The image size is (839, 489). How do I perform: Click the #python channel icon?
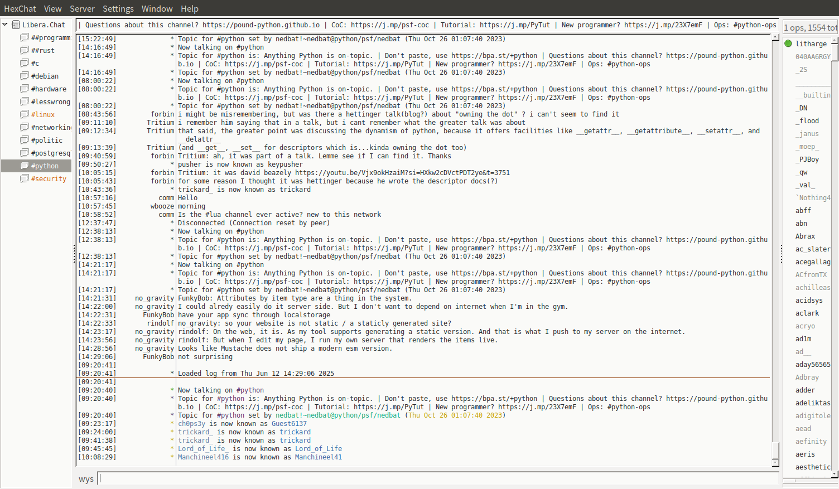[x=25, y=166]
